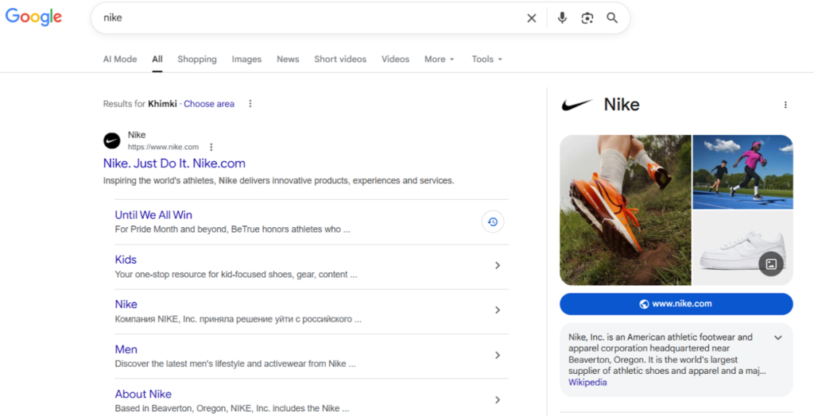Expand the More search filter dropdown
The width and height of the screenshot is (814, 416).
point(439,60)
